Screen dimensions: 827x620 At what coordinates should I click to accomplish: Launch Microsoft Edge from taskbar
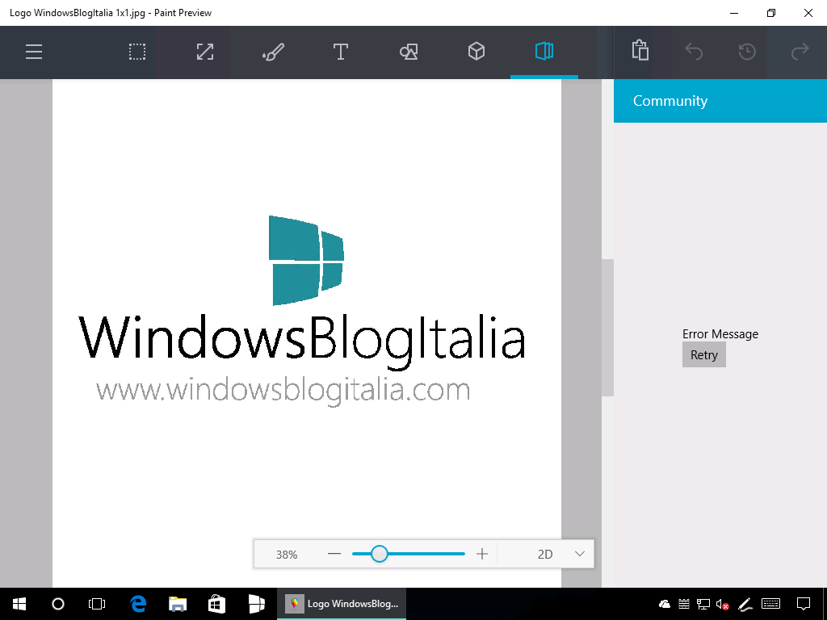pyautogui.click(x=137, y=604)
